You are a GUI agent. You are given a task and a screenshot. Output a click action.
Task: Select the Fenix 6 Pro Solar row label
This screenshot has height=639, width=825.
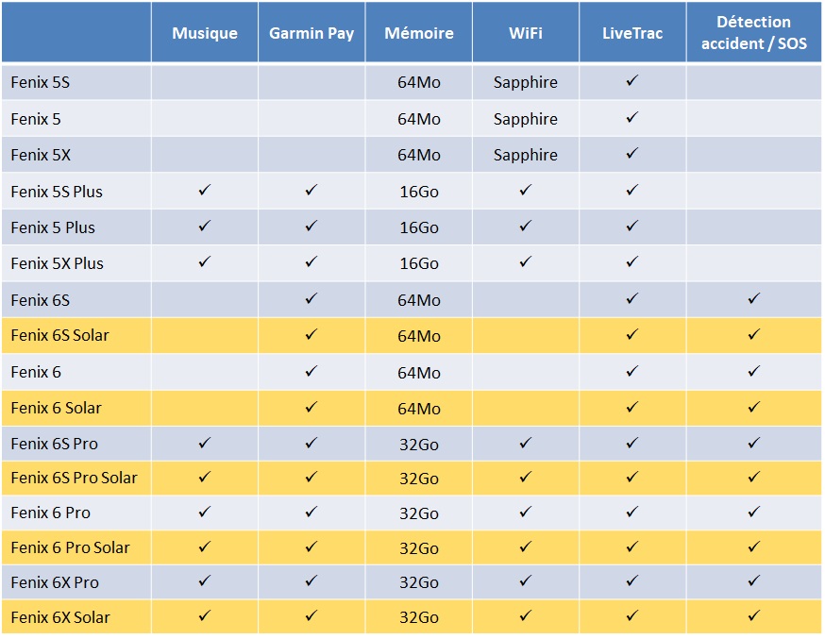70,547
